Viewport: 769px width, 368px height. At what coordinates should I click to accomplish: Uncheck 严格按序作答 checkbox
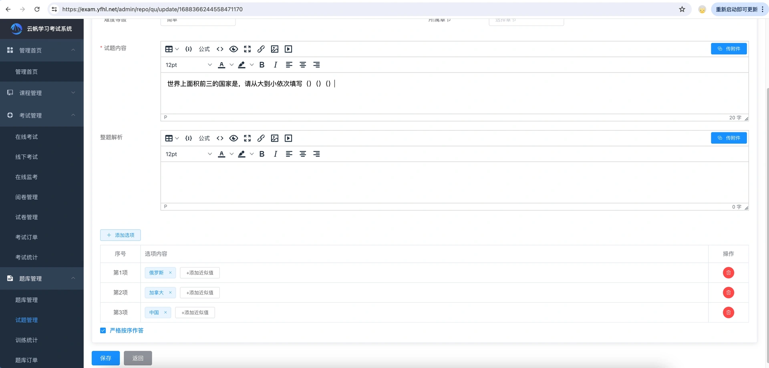(x=103, y=330)
